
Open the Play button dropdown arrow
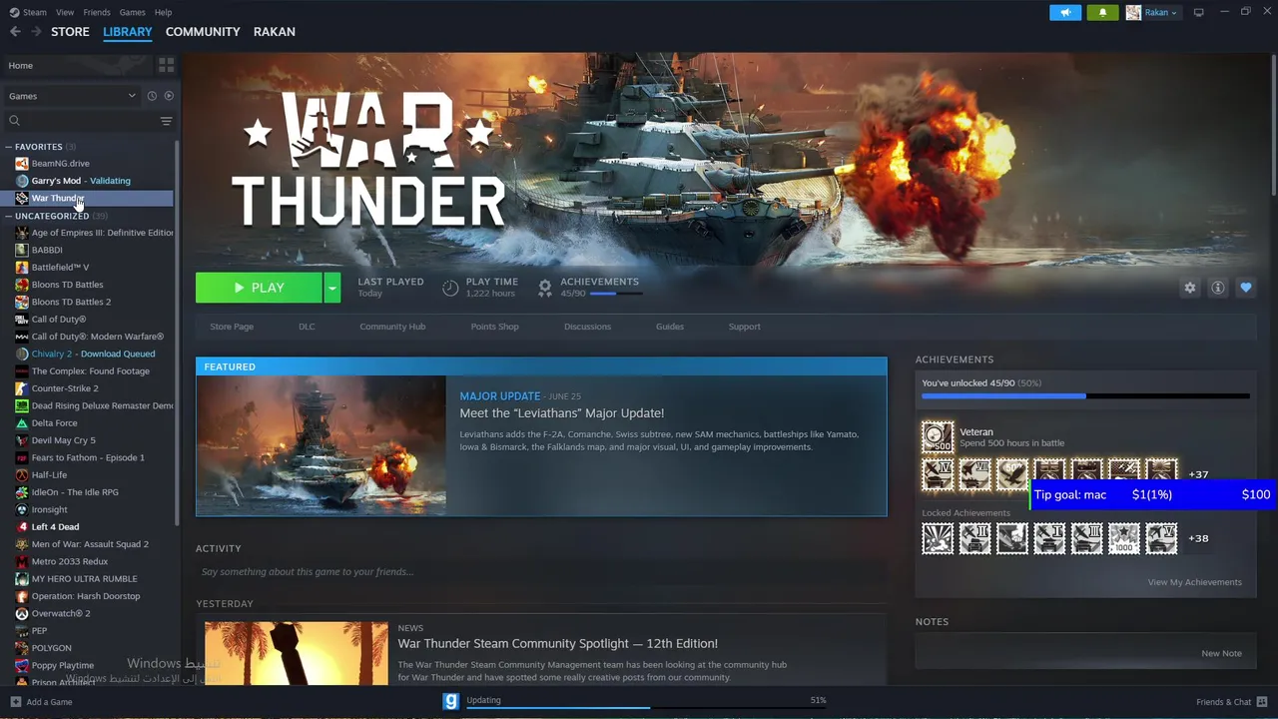[332, 288]
